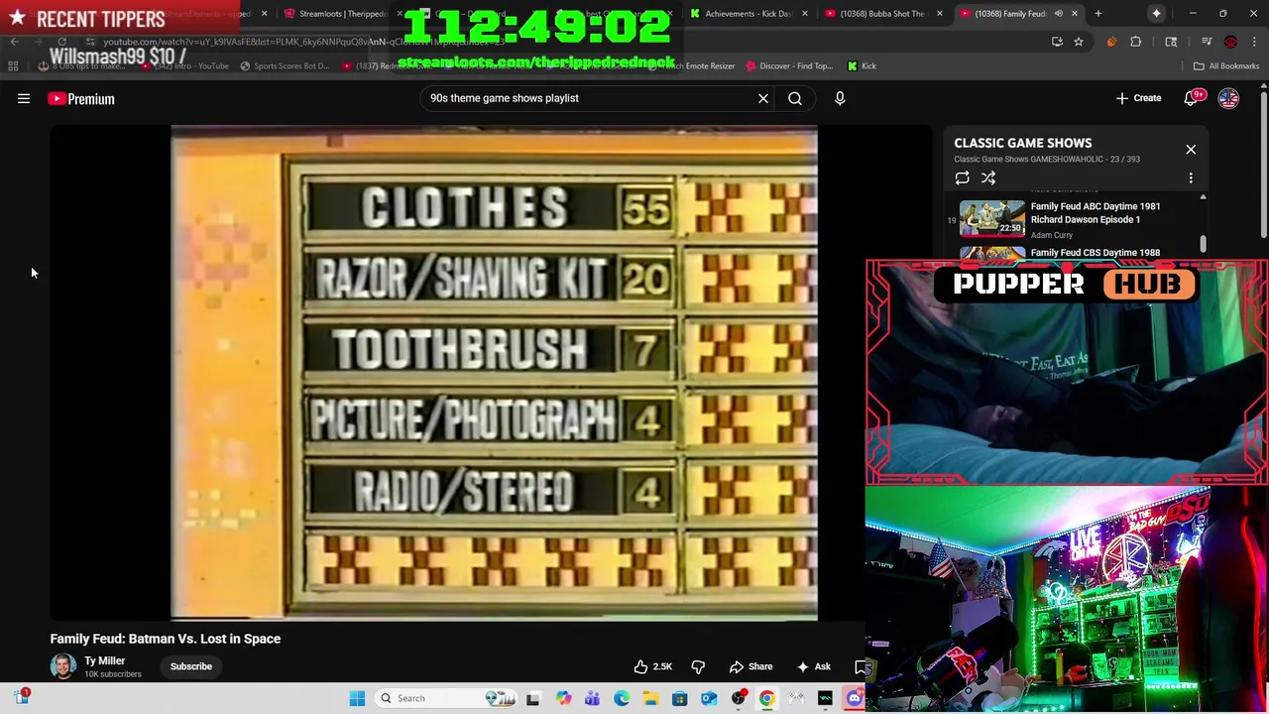
Task: Toggle loop playlist in playlist panel
Action: click(x=962, y=178)
